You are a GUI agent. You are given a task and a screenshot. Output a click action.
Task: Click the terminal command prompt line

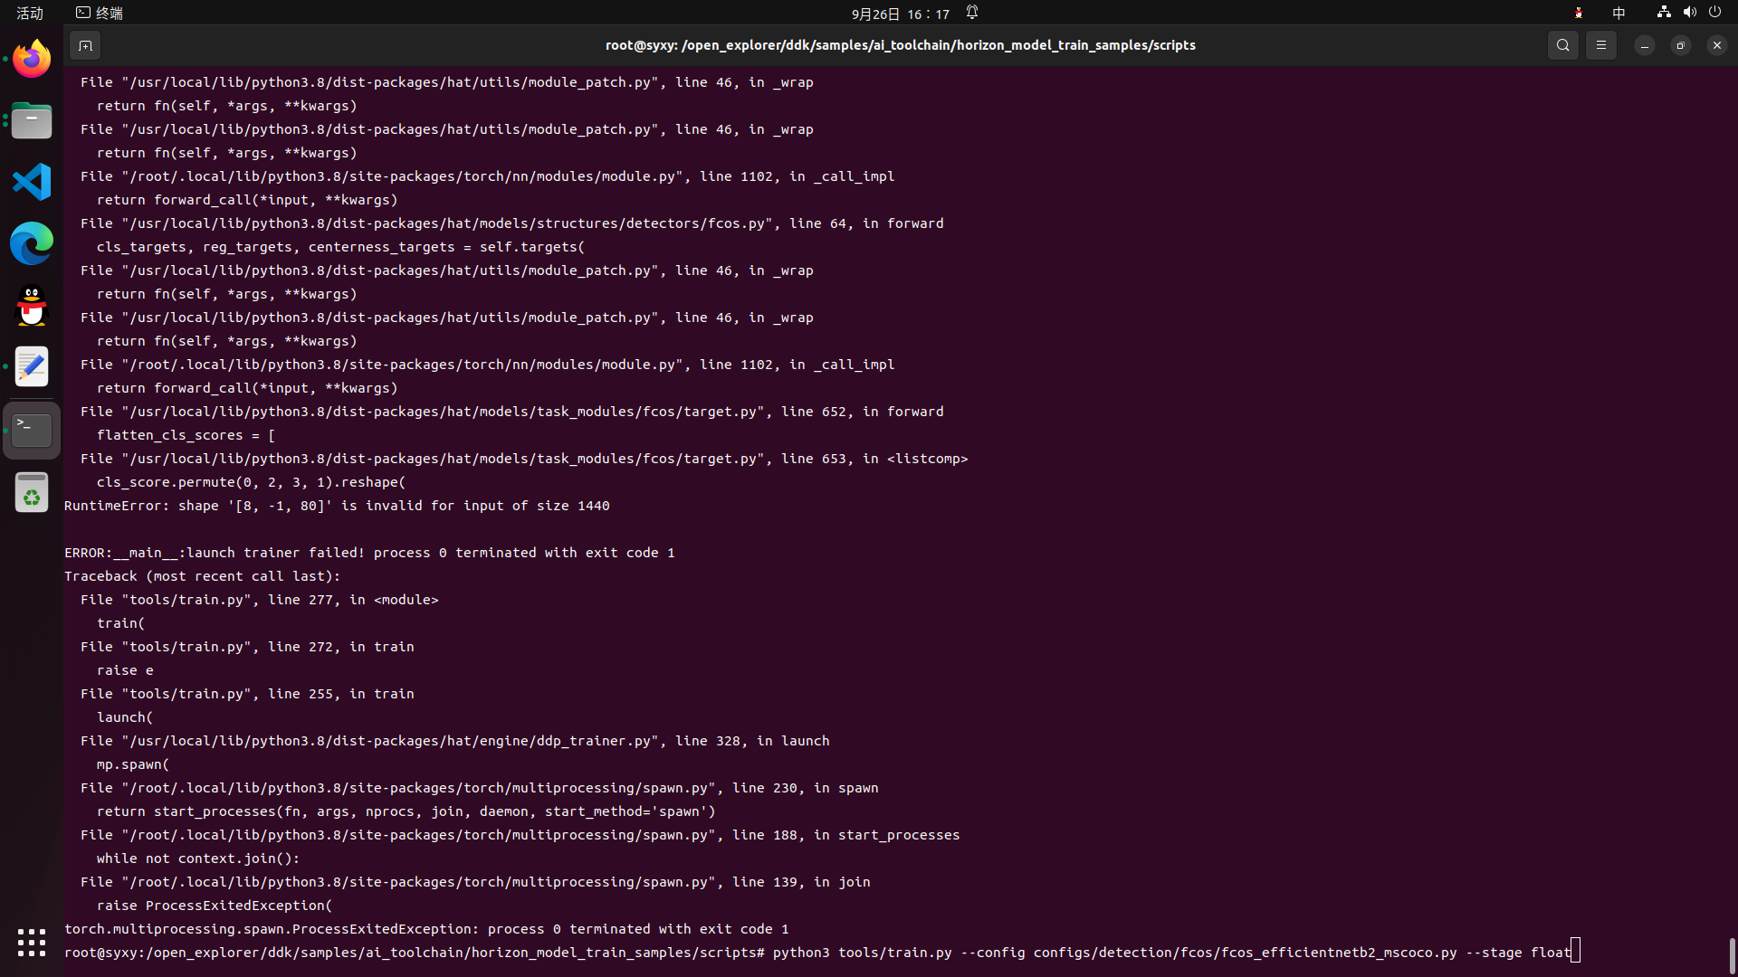click(x=815, y=953)
